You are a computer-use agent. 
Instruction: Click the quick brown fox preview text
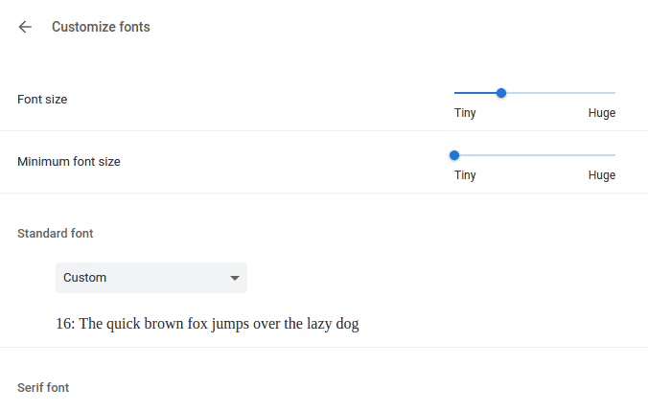pyautogui.click(x=207, y=324)
